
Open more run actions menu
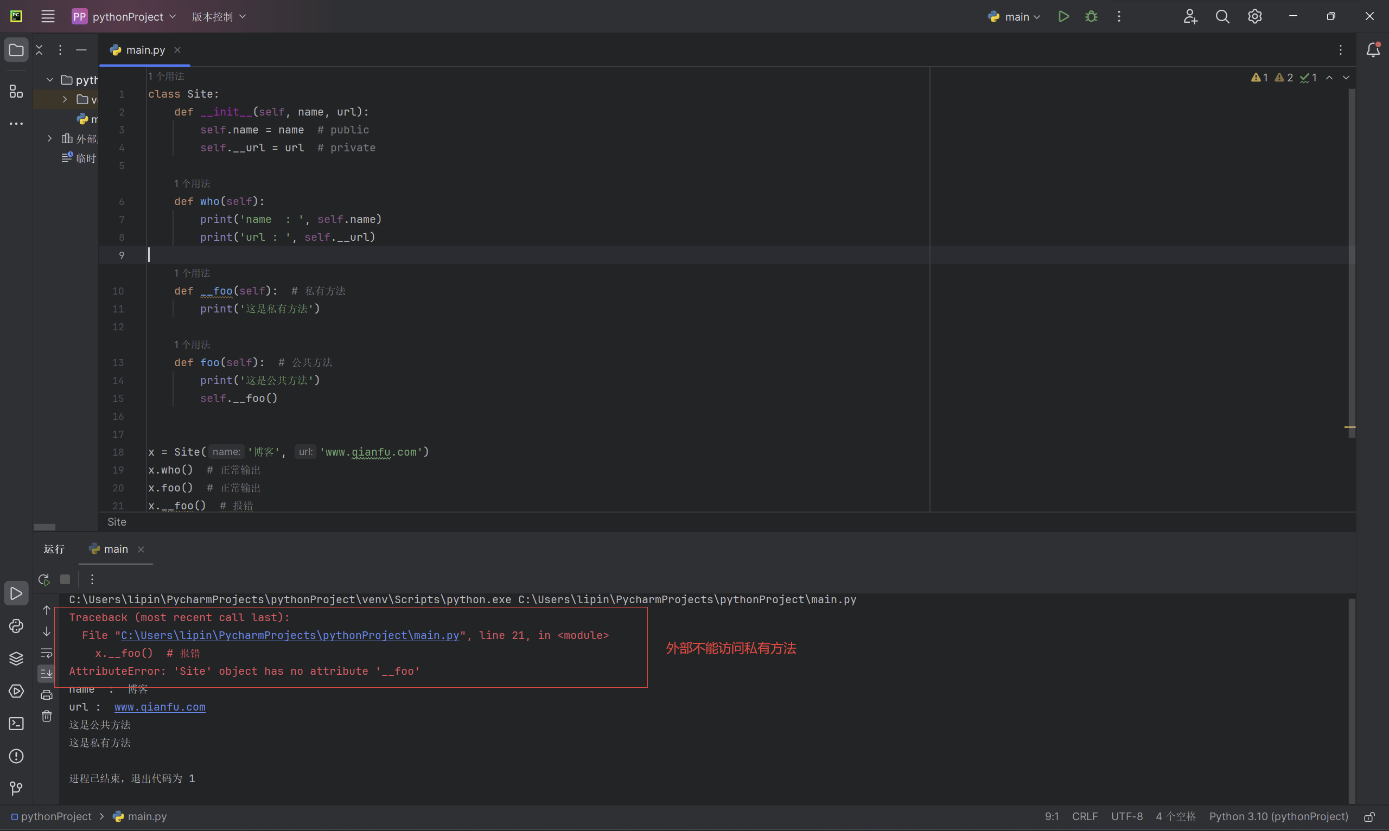click(1119, 17)
